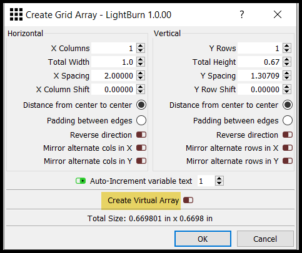Cancel the grid array dialog
The image size is (302, 253).
tap(265, 239)
